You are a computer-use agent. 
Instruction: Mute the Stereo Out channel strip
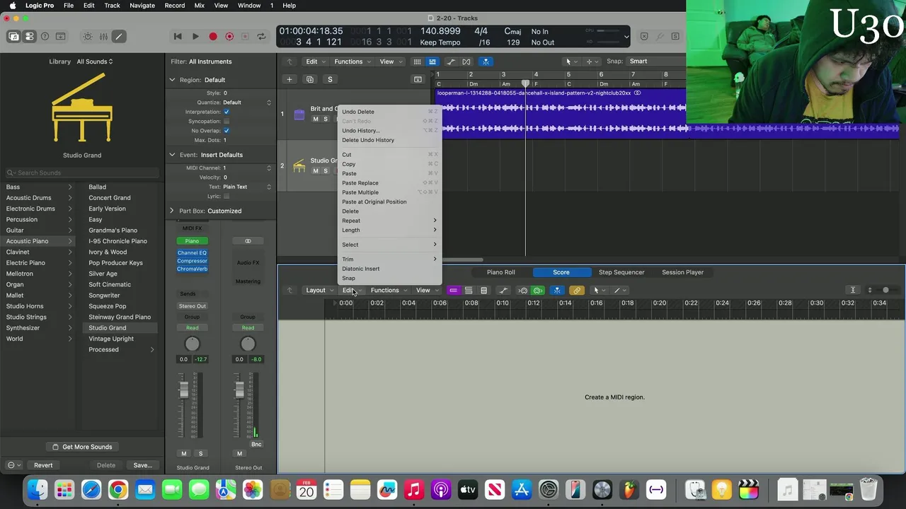[239, 453]
